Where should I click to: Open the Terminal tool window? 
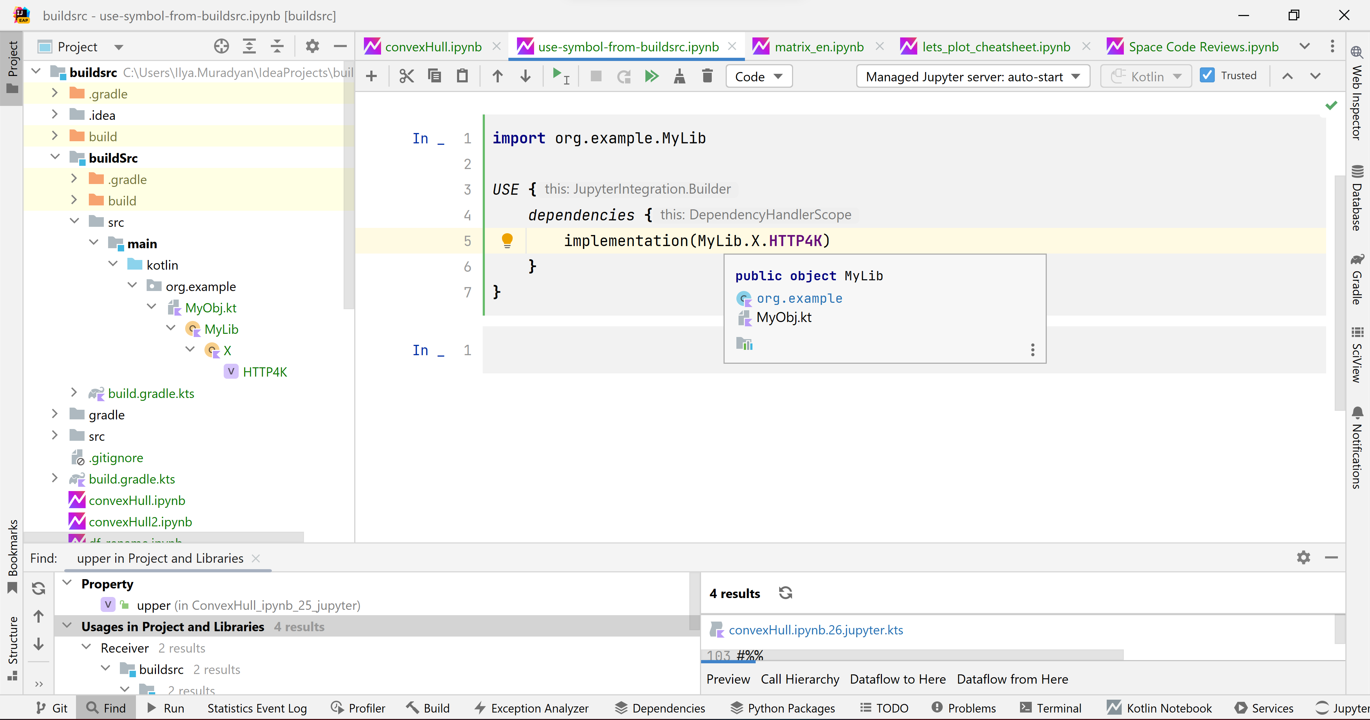[1050, 708]
